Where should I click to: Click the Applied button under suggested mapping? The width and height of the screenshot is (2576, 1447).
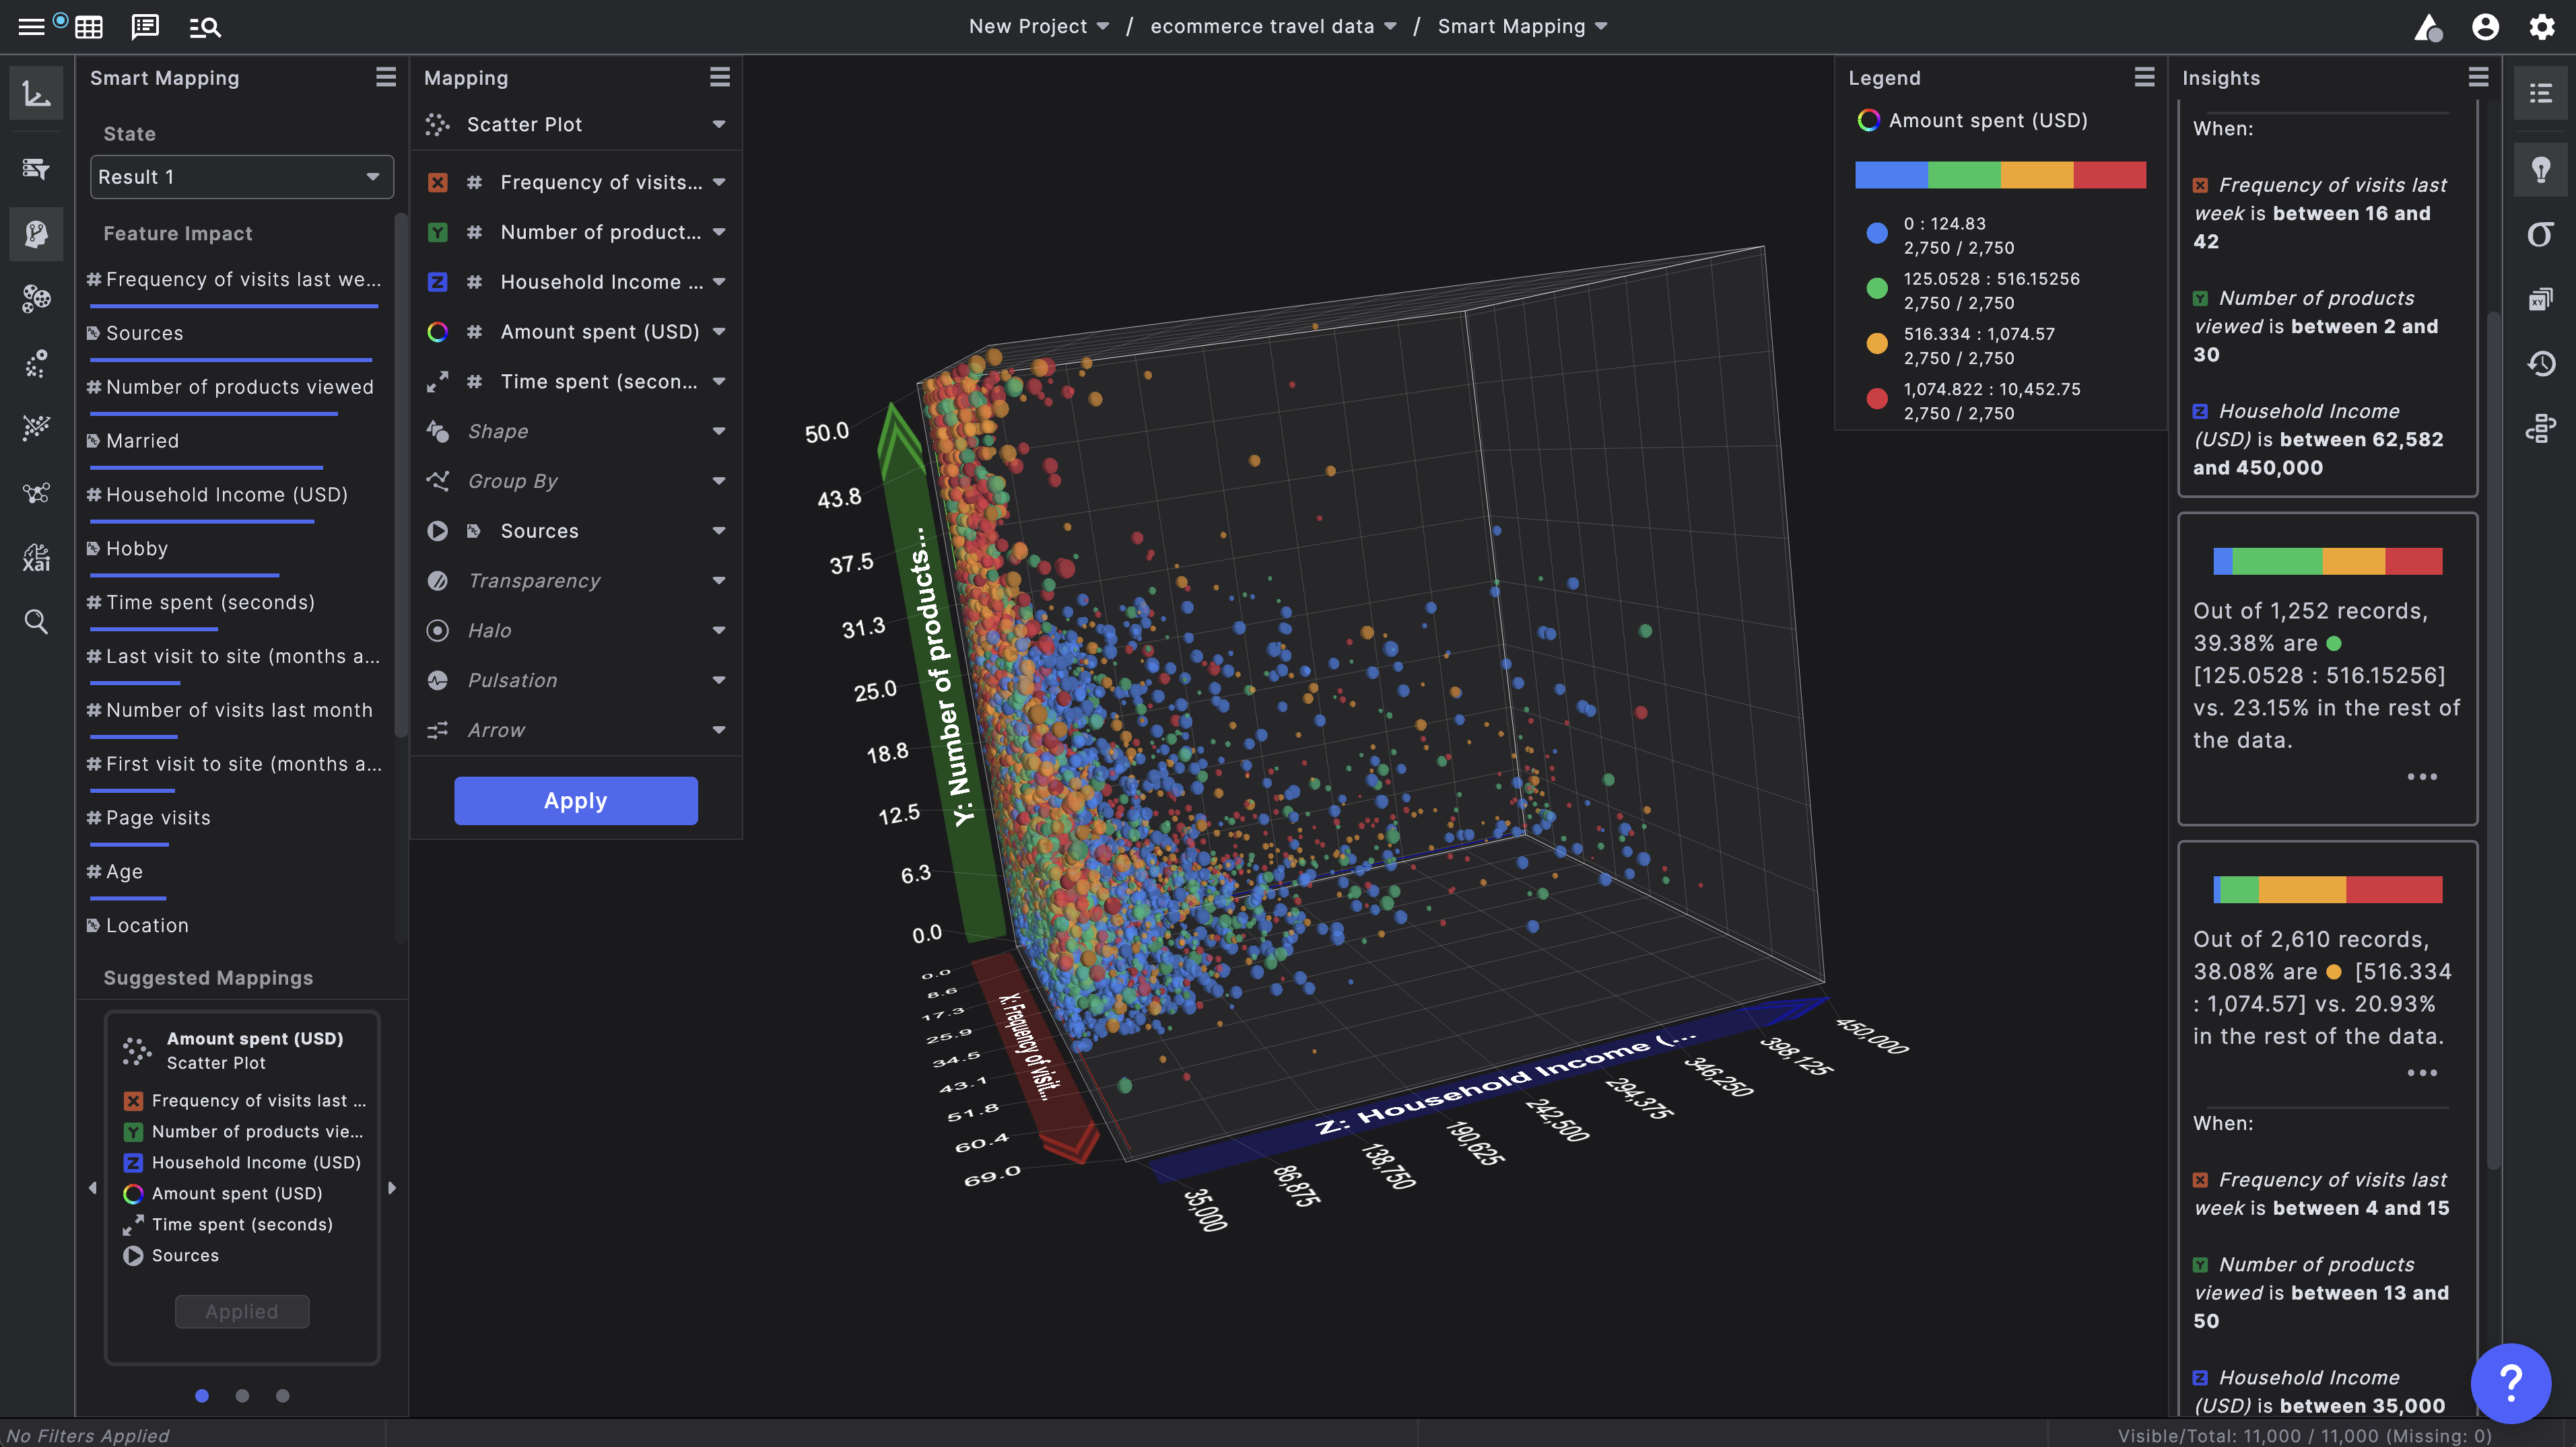pos(241,1311)
